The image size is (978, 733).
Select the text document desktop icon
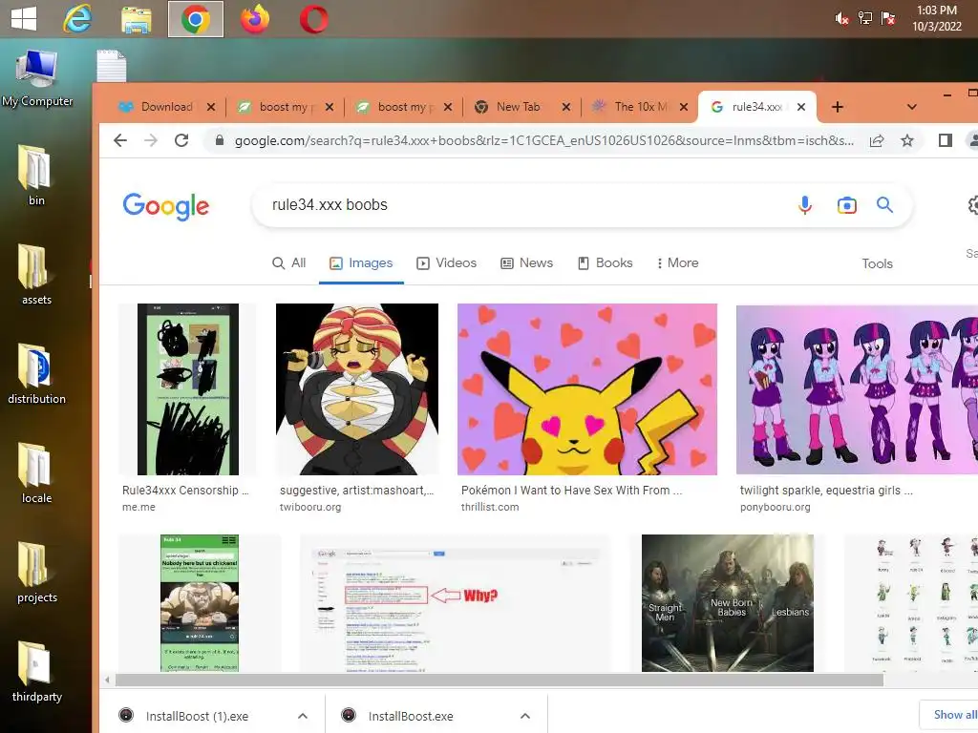tap(111, 66)
